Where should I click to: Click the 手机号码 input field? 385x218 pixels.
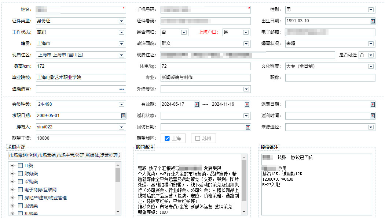205,10
